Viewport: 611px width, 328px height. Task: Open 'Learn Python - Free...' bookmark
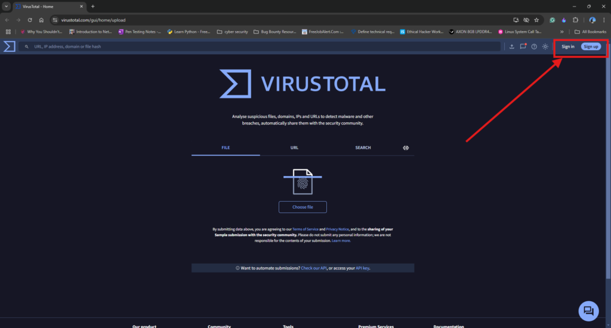(x=189, y=32)
